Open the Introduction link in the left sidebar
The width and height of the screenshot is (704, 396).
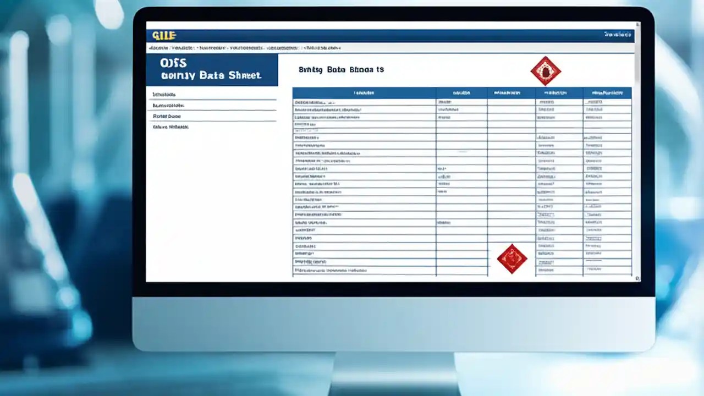[164, 94]
